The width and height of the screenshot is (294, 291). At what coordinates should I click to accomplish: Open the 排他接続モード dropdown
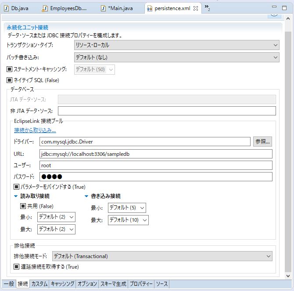(162, 256)
